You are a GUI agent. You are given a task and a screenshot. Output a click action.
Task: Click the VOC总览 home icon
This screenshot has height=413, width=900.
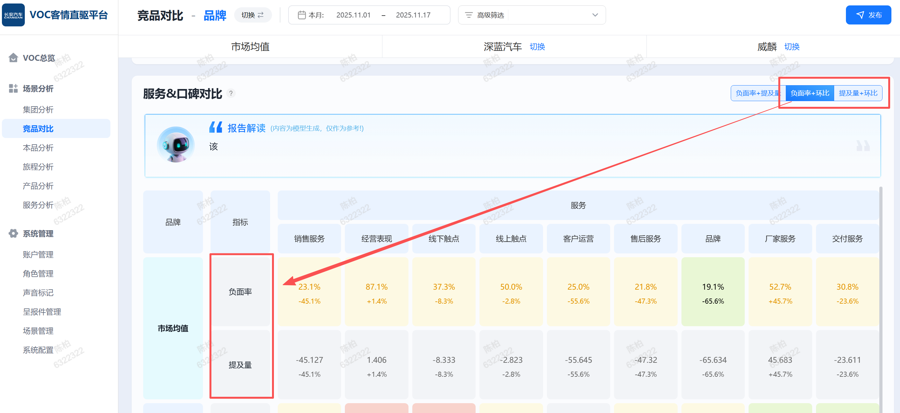[13, 58]
